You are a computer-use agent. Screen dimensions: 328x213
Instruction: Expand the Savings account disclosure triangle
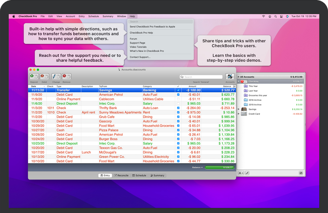pos(239,109)
